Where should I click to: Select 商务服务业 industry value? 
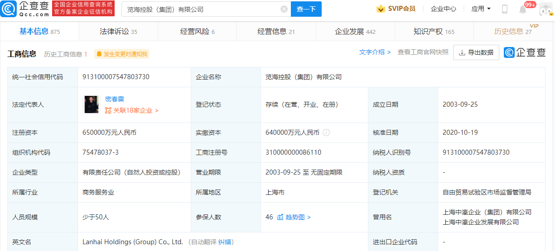98,192
